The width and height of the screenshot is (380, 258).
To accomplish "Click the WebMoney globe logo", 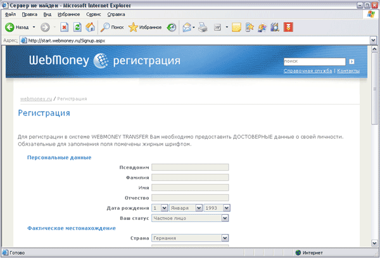I will pos(101,61).
